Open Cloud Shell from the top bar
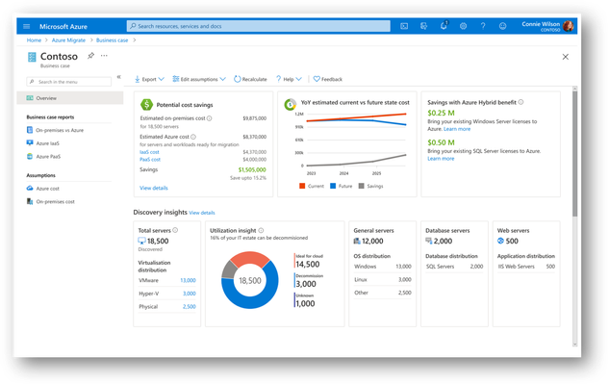 [x=404, y=26]
